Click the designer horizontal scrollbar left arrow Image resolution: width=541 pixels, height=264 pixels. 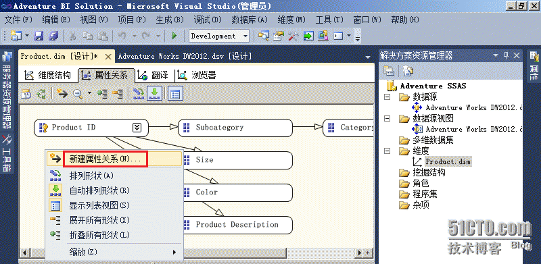pyautogui.click(x=24, y=253)
